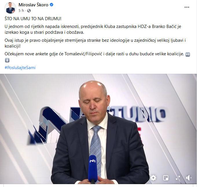Open the Miroslav Škoro profile name link
197x187 pixels.
[x=34, y=5]
